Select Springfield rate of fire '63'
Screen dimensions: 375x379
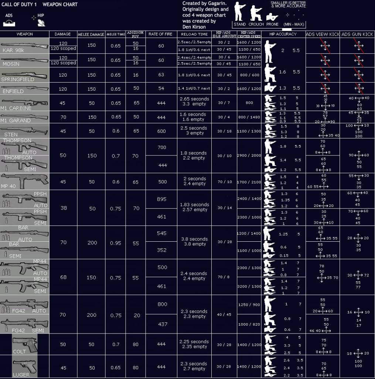point(161,75)
